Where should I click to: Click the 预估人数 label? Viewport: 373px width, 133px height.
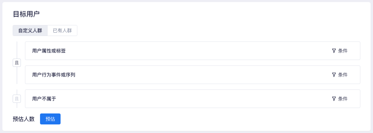click(x=24, y=119)
